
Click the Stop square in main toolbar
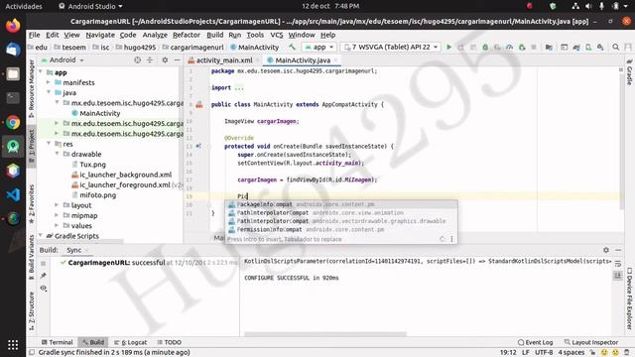coord(534,47)
